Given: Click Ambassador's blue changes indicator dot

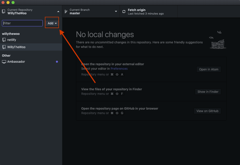Looking at the screenshot, I should [57, 62].
